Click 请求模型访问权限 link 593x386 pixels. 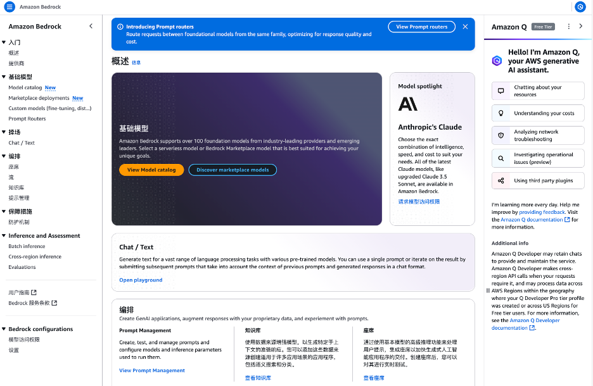coord(419,202)
